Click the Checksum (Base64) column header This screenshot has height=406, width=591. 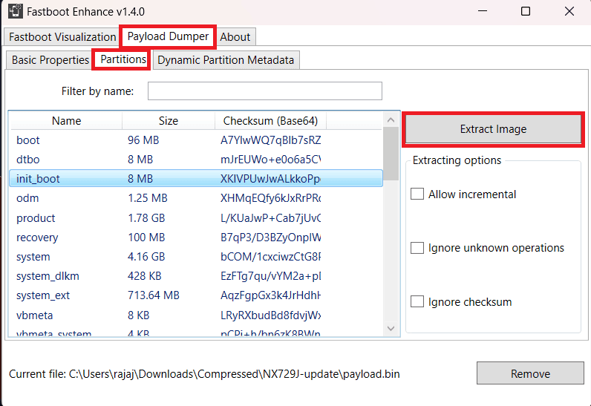[x=270, y=120]
